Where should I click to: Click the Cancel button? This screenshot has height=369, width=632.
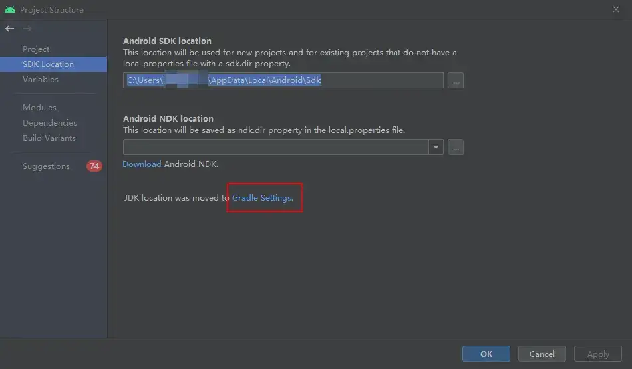(x=542, y=354)
